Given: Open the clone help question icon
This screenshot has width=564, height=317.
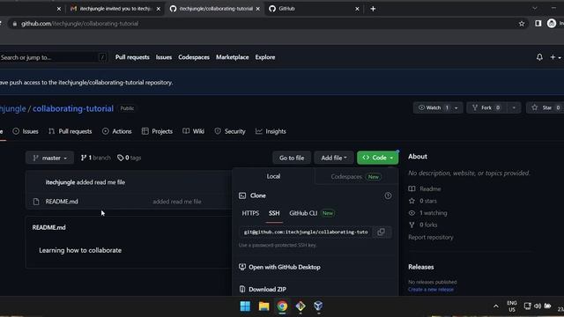Looking at the screenshot, I should coord(388,195).
